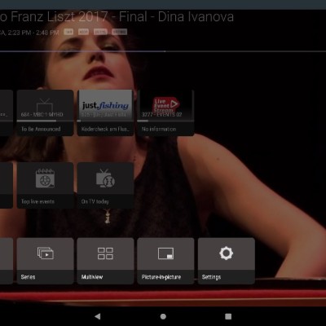Tune to Live Event Stream channel 3277
This screenshot has width=326, height=326.
[x=165, y=112]
